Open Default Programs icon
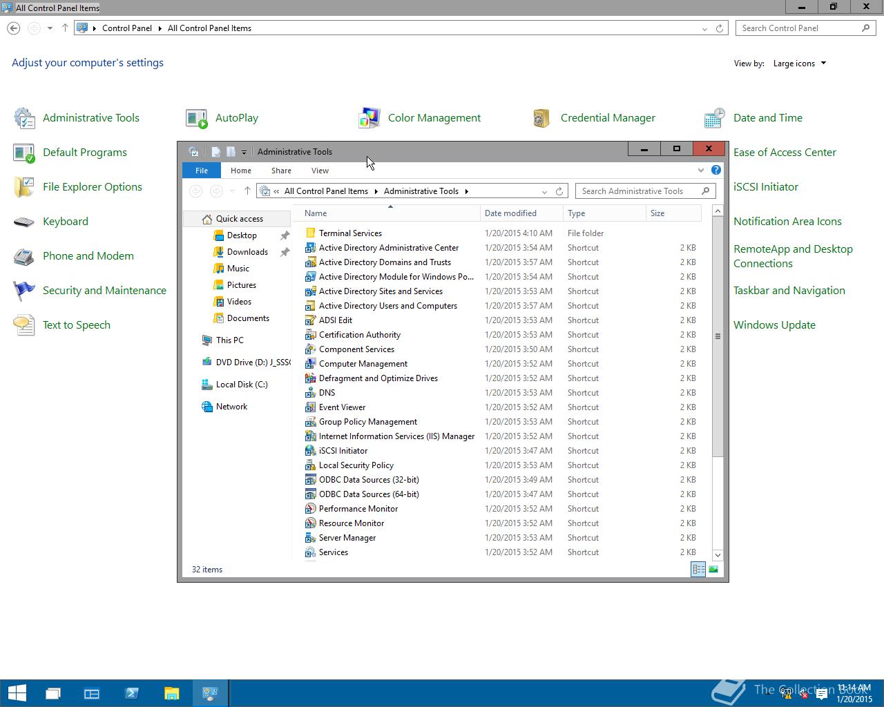Image resolution: width=884 pixels, height=707 pixels. click(x=24, y=153)
